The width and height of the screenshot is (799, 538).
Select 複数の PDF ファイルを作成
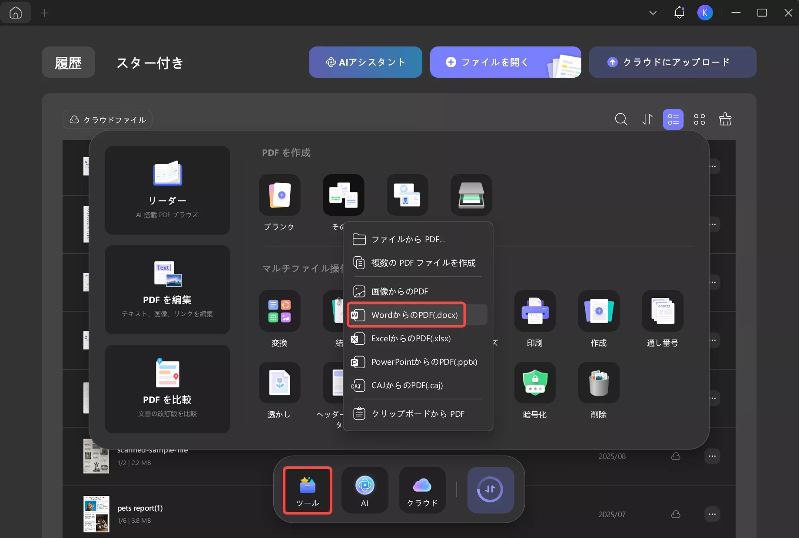(418, 263)
